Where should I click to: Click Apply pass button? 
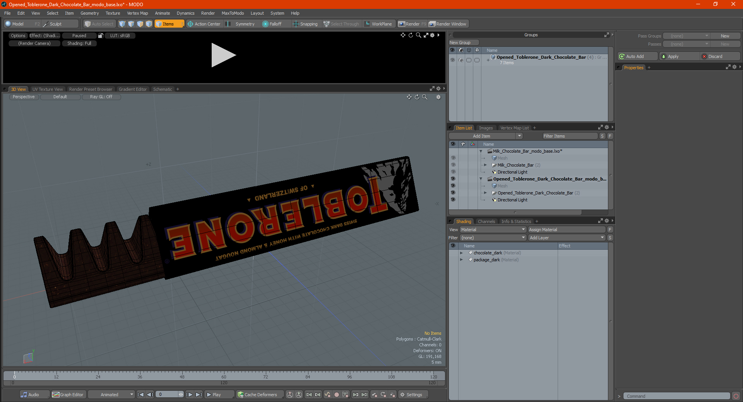pyautogui.click(x=679, y=56)
